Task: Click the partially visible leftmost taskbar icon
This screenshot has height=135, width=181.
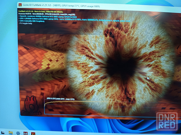Action: pyautogui.click(x=2, y=132)
